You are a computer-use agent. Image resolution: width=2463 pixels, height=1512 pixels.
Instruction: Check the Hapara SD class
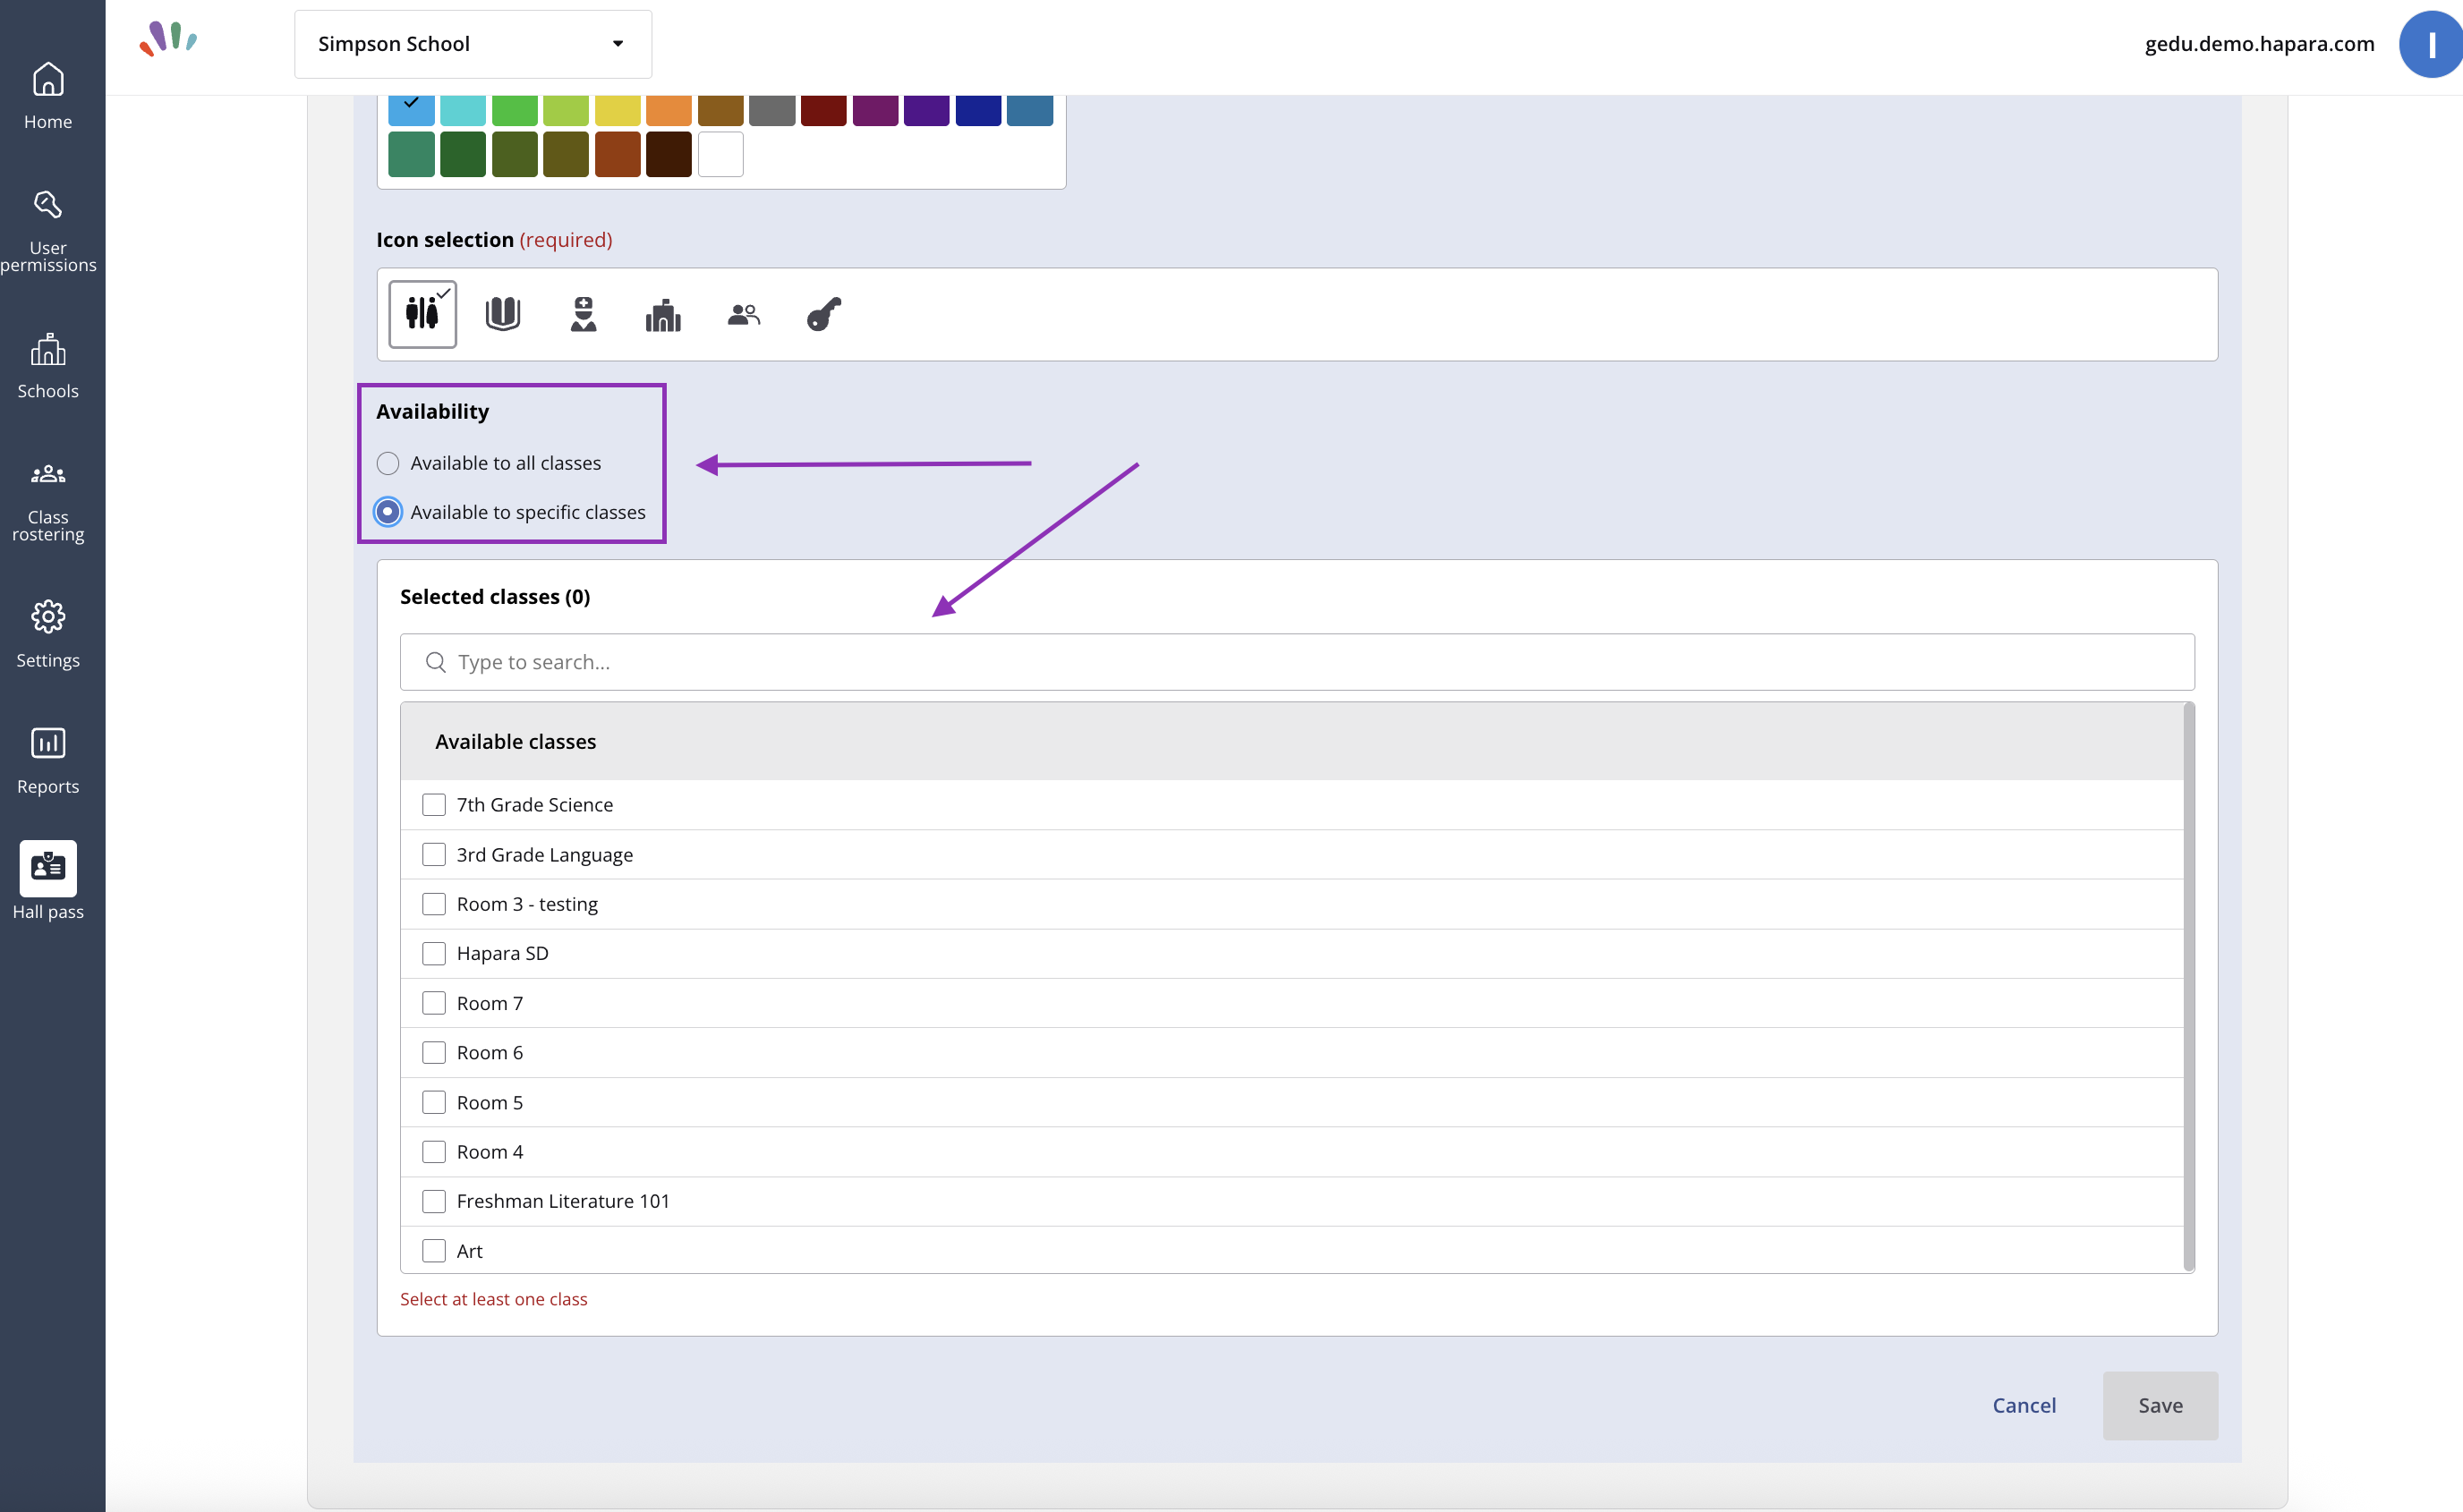(x=433, y=954)
